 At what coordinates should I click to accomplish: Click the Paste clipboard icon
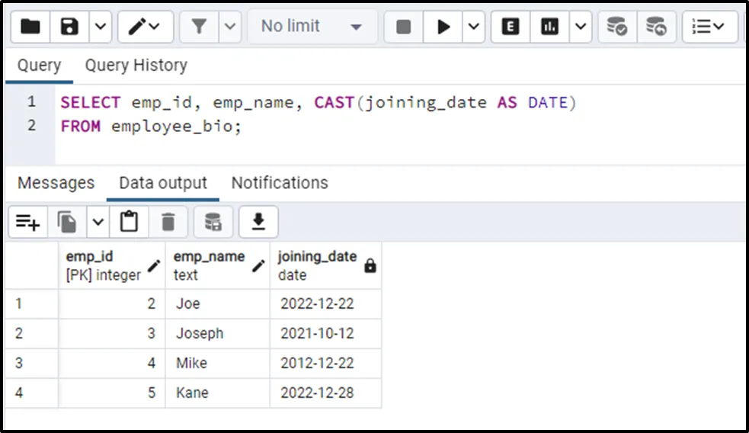click(130, 222)
